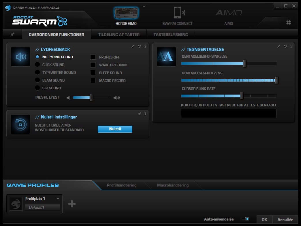The height and width of the screenshot is (226, 301).
Task: Click the Tegngentagelse AA icon
Action: click(x=166, y=57)
